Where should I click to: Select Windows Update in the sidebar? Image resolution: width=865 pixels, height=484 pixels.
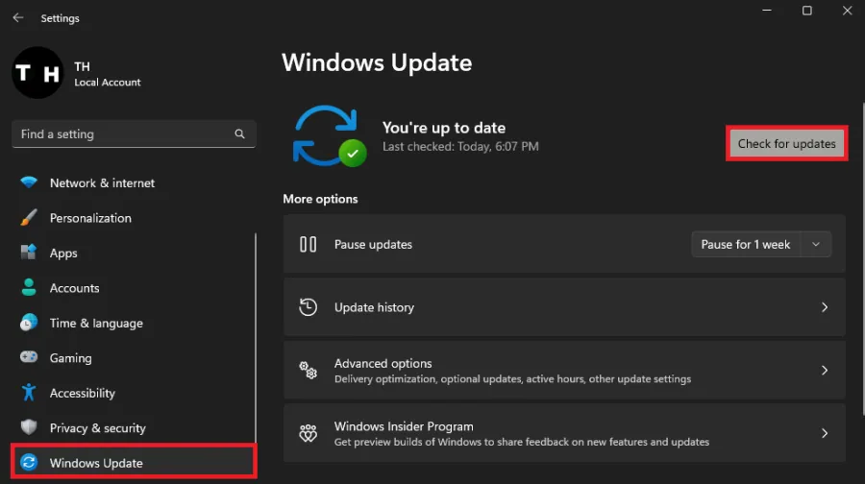pos(134,462)
